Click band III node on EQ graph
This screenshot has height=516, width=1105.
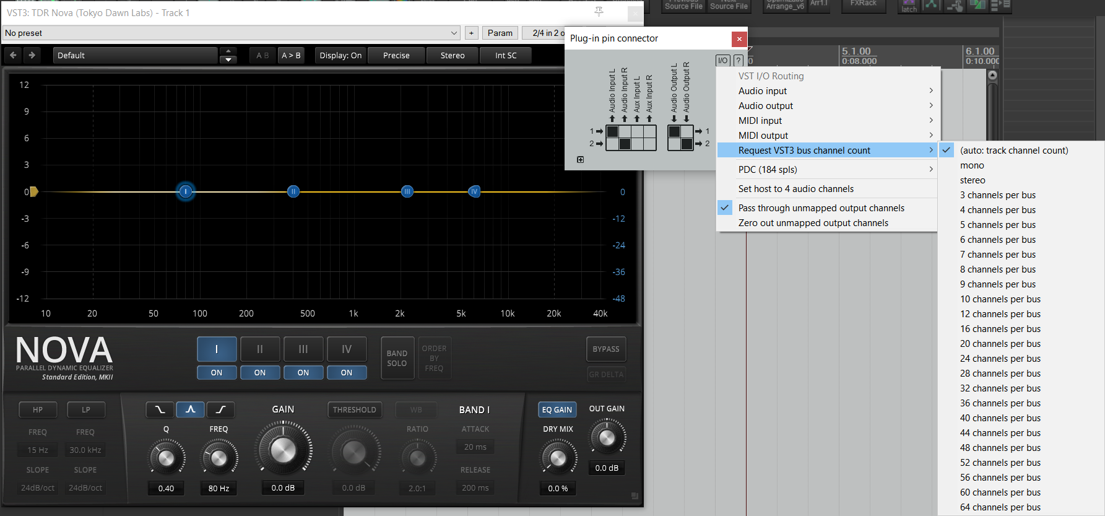[407, 191]
